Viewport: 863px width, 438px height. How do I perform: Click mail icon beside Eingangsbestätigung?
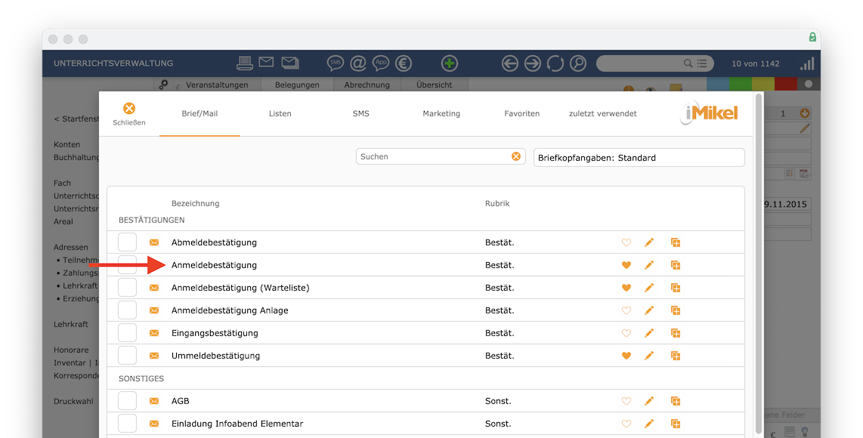point(154,333)
